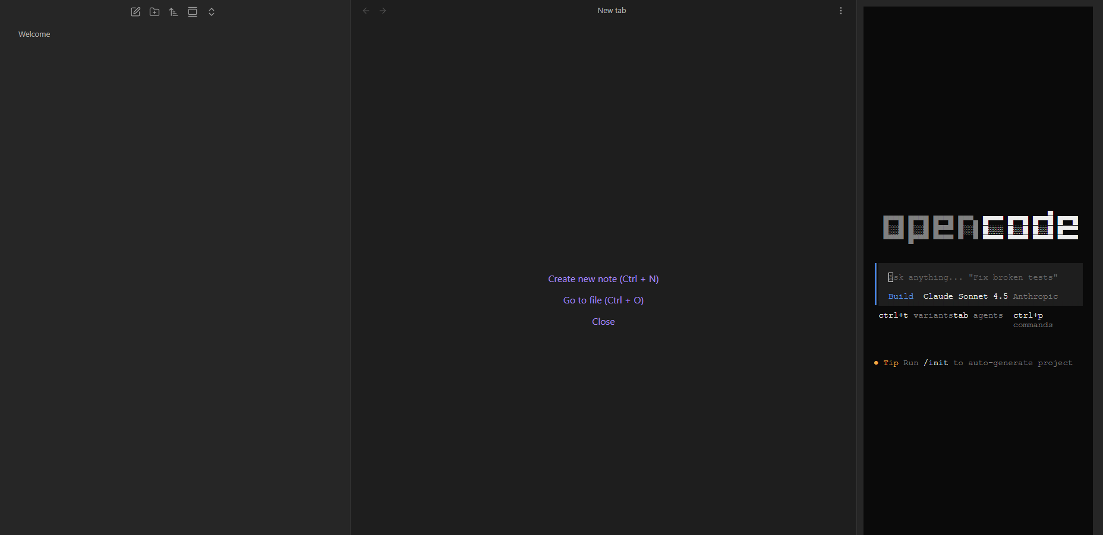
Task: Open the Welcome note in the explorer
Action: coord(34,34)
